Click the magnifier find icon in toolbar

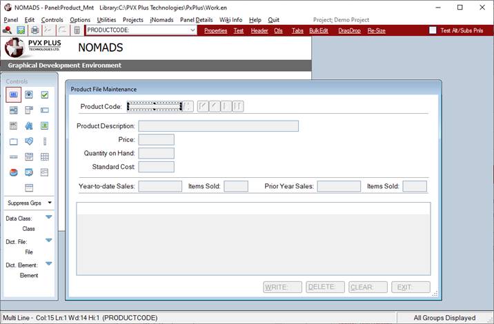point(7,30)
